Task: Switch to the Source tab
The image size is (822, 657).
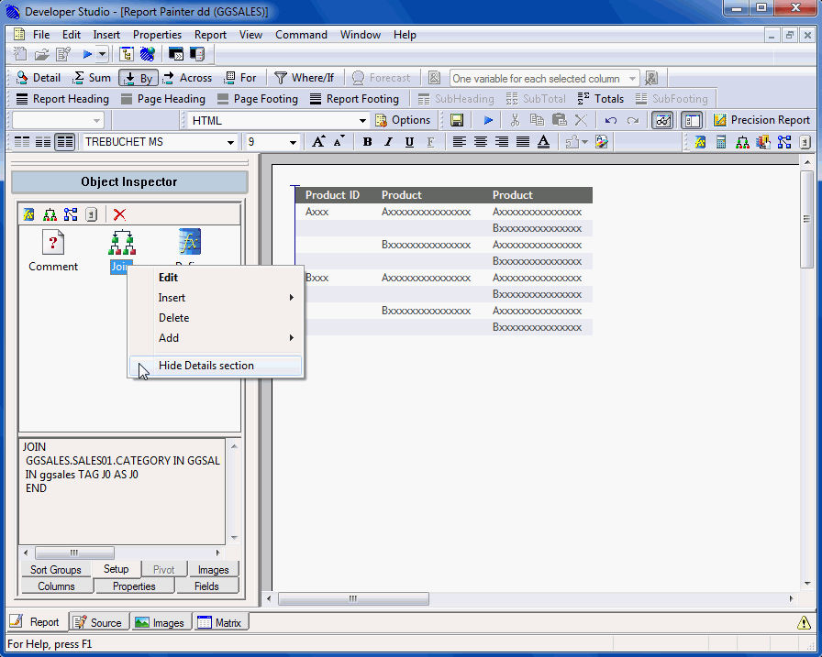Action: tap(99, 622)
